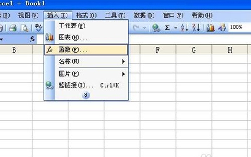The image size is (251, 157).
Task: Click the AutoSum sigma icon
Action: pos(167,28)
